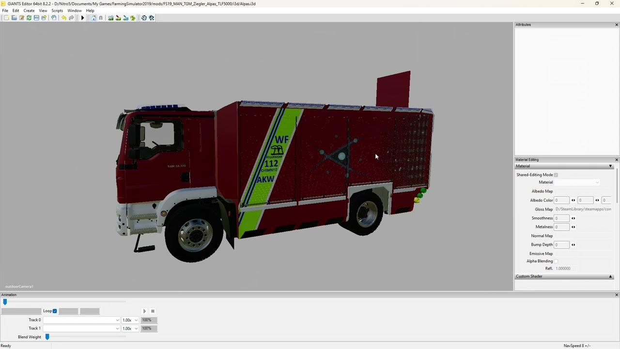Open the Material selection dropdown

(577, 182)
